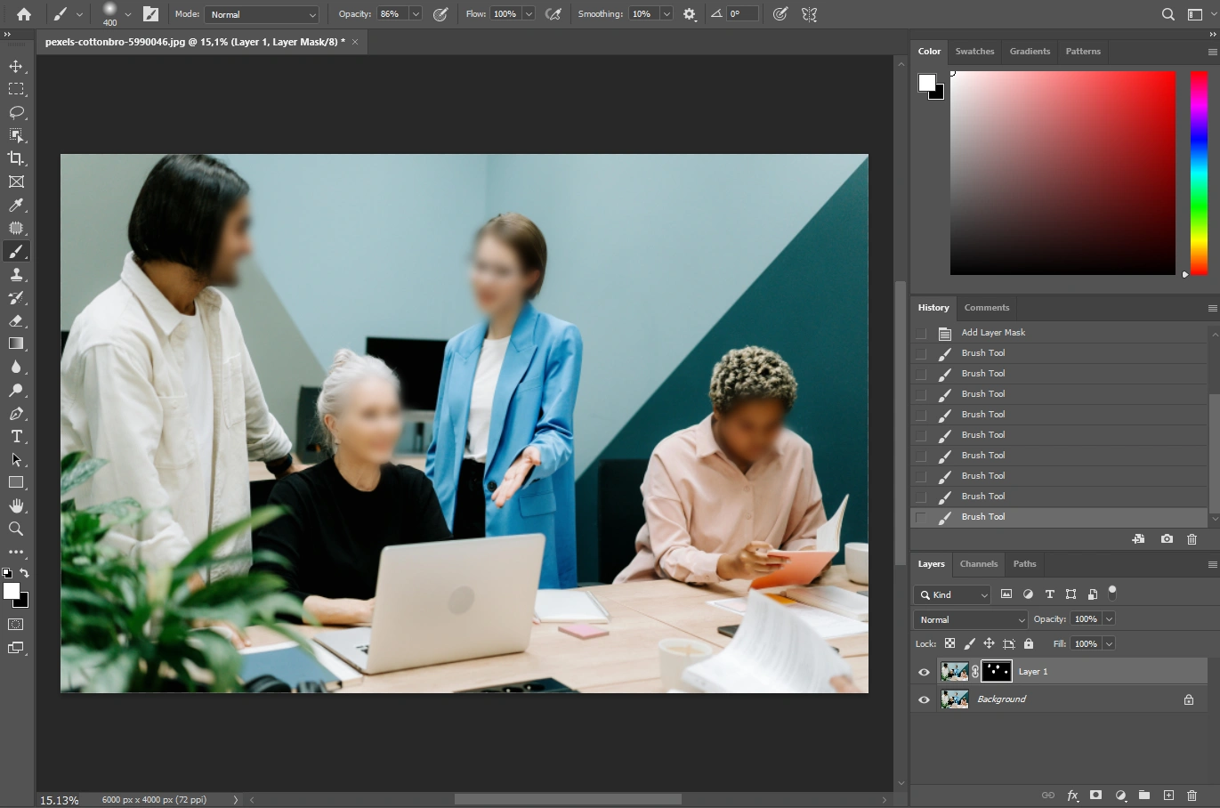Screen dimensions: 1220x808
Task: Select the Eyedropper tool
Action: tap(16, 205)
